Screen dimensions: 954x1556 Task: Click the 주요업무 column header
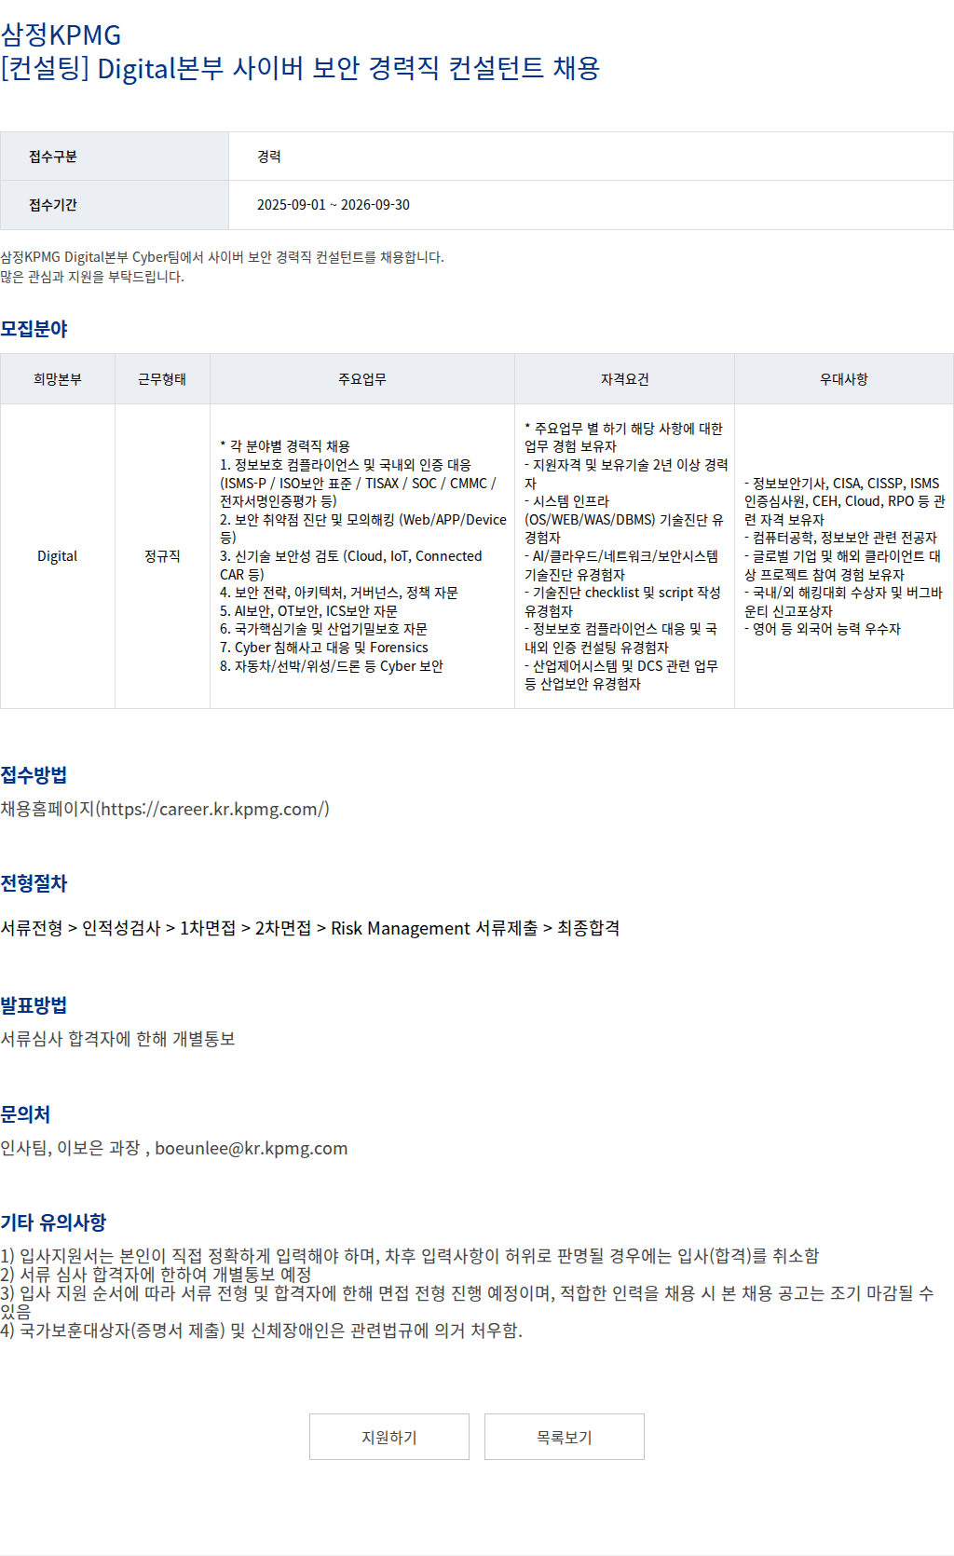362,379
